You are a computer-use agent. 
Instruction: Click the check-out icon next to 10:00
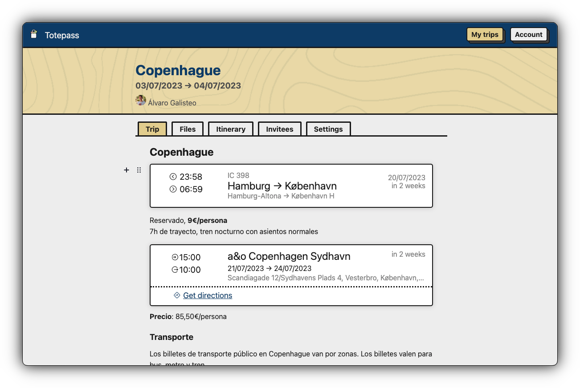coord(175,270)
